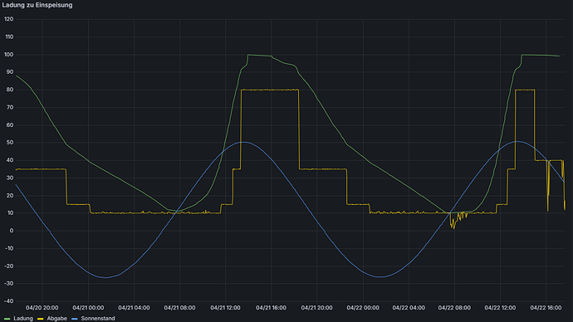The height and width of the screenshot is (322, 573).
Task: Click the 30 y-axis value
Action: tap(10, 178)
